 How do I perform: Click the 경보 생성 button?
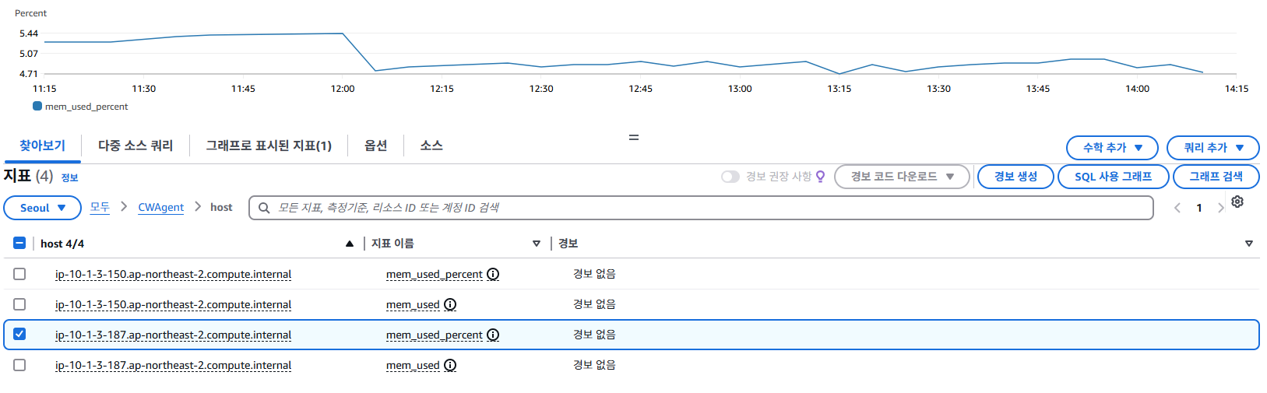pyautogui.click(x=1015, y=177)
